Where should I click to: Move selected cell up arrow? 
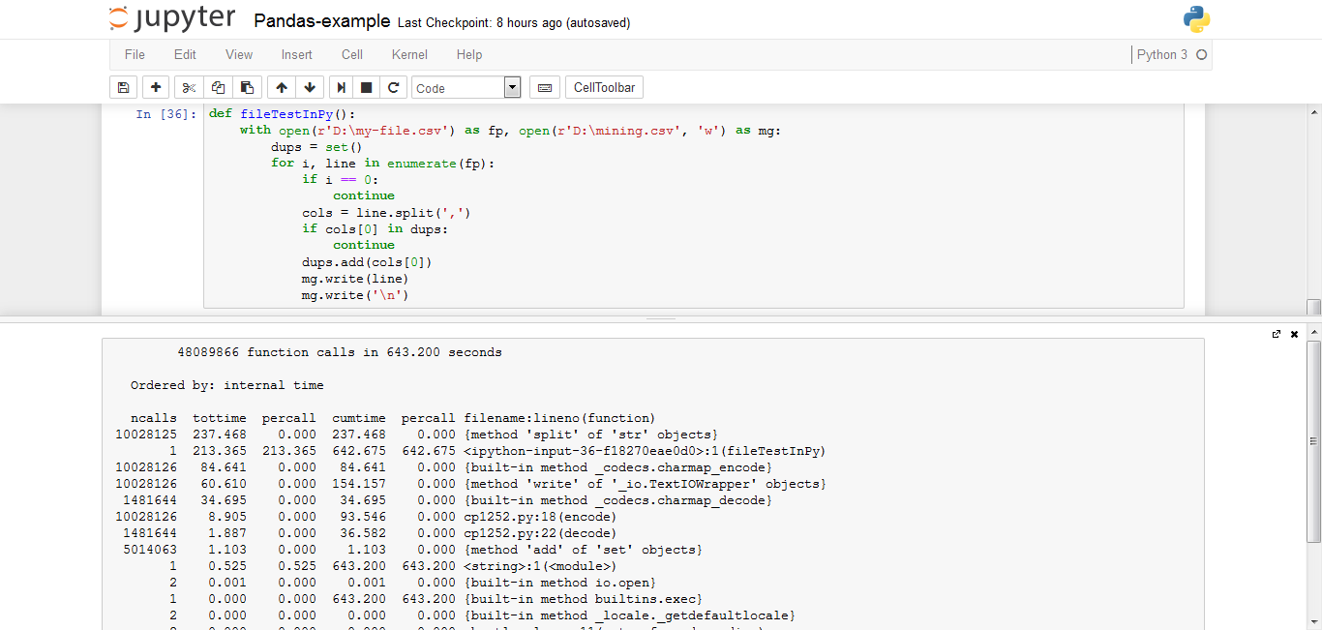point(282,88)
